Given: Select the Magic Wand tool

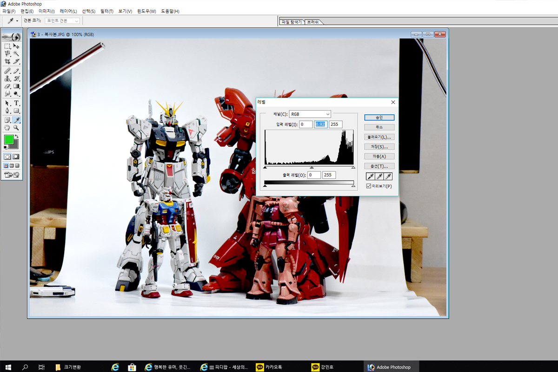Looking at the screenshot, I should (16, 53).
